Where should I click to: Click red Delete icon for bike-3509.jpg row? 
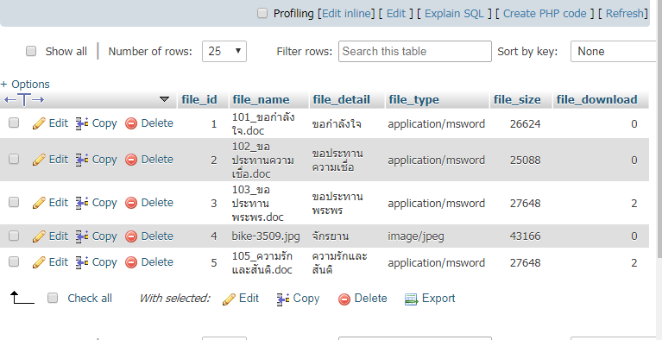(131, 236)
